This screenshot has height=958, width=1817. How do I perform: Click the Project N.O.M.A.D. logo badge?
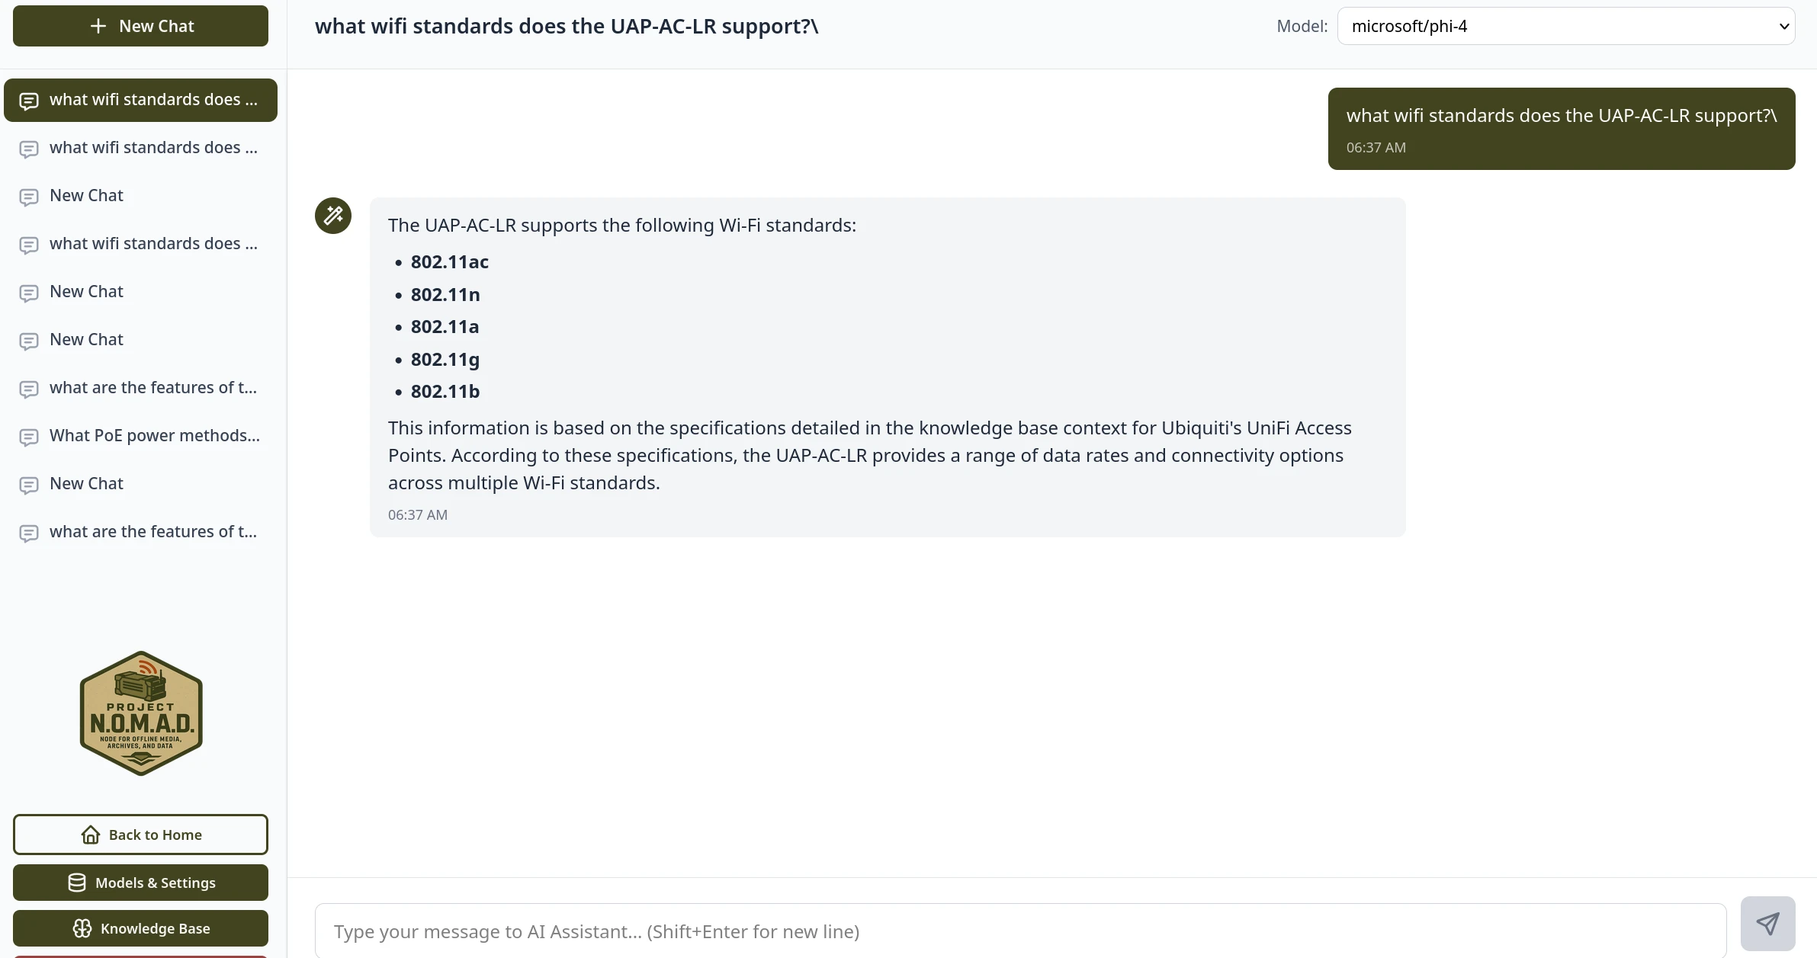point(141,713)
